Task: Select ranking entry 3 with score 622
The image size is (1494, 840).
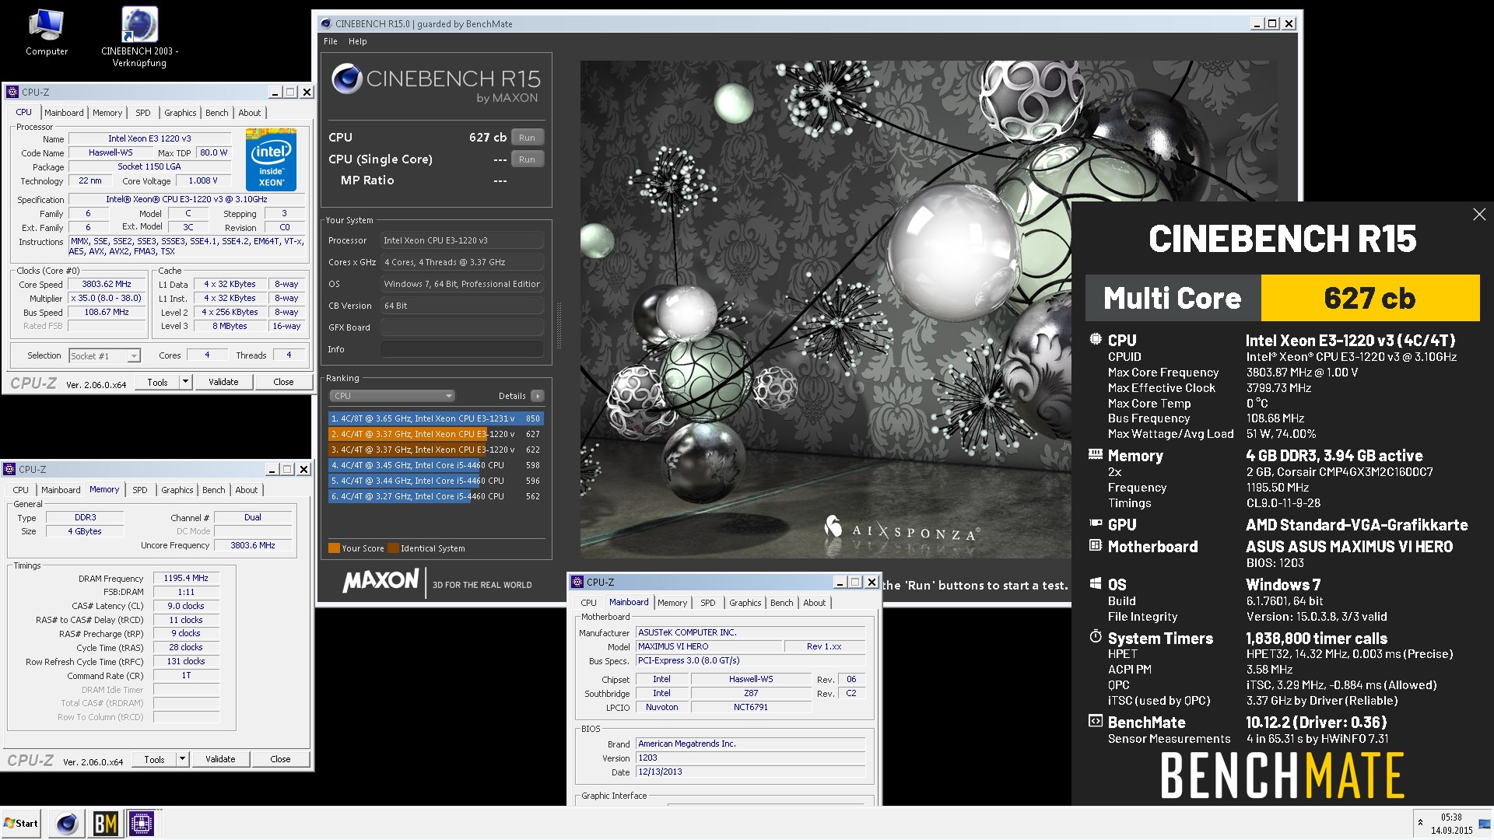Action: 436,450
